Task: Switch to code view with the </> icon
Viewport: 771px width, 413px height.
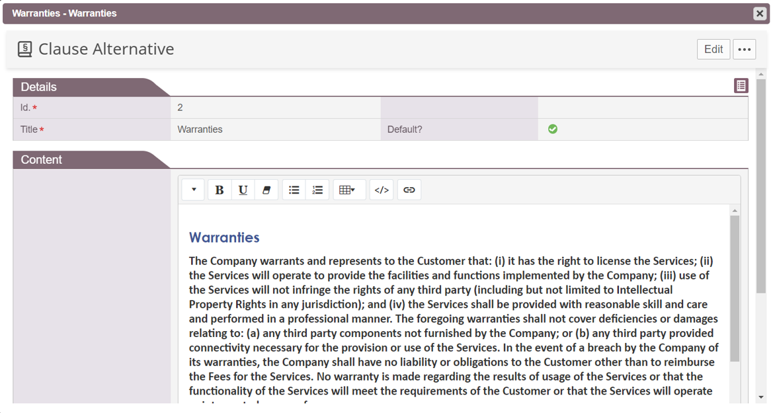Action: click(382, 190)
